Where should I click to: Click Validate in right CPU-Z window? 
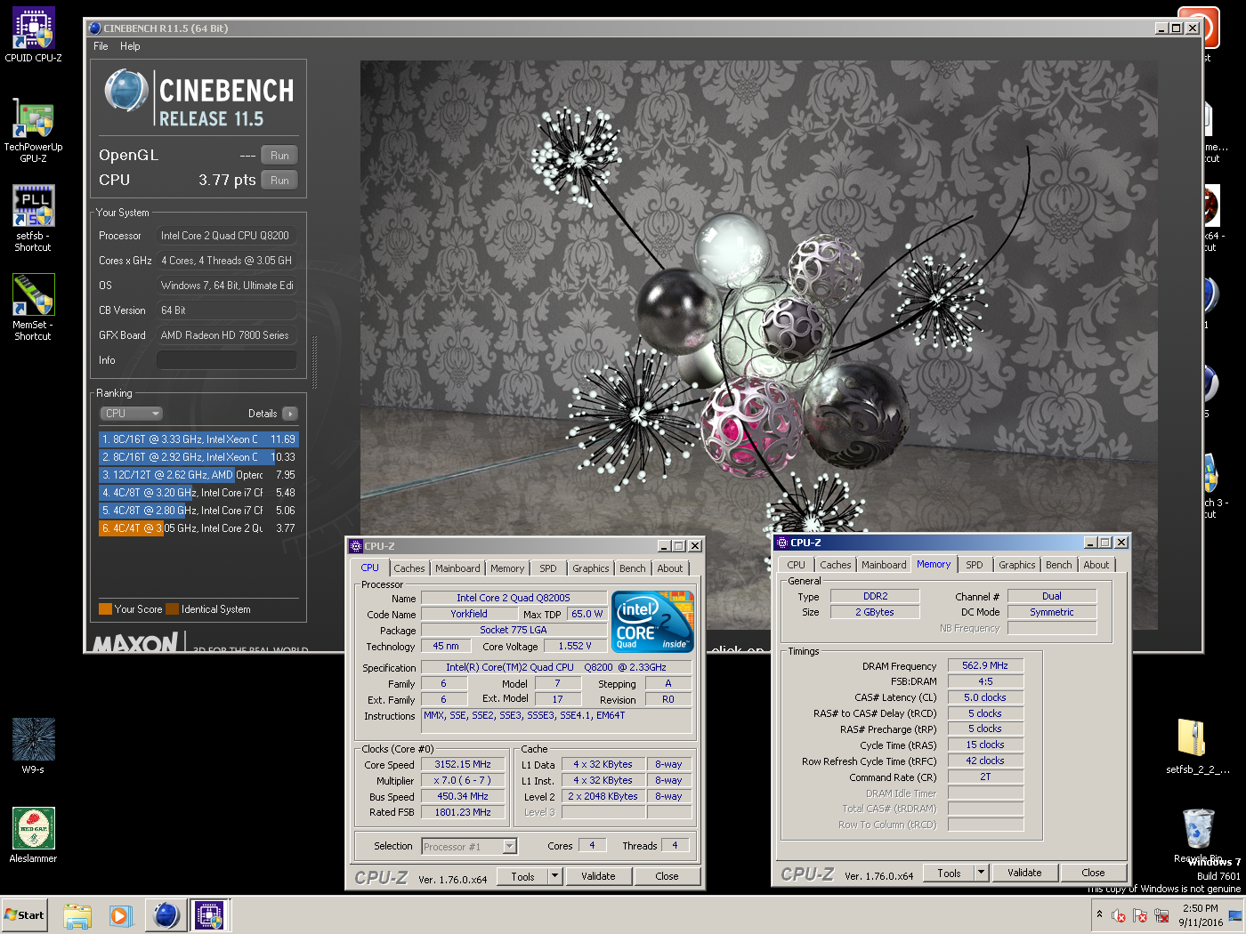click(1024, 874)
